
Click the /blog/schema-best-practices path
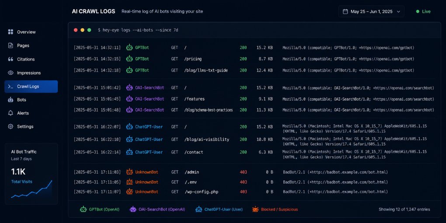coord(209,110)
